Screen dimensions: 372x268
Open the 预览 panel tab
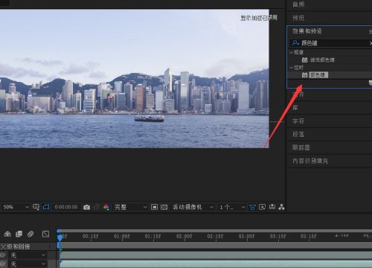[x=298, y=18]
